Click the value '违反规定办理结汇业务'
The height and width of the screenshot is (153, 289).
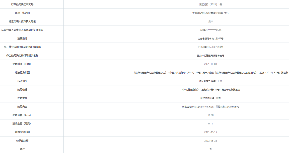pos(210,81)
